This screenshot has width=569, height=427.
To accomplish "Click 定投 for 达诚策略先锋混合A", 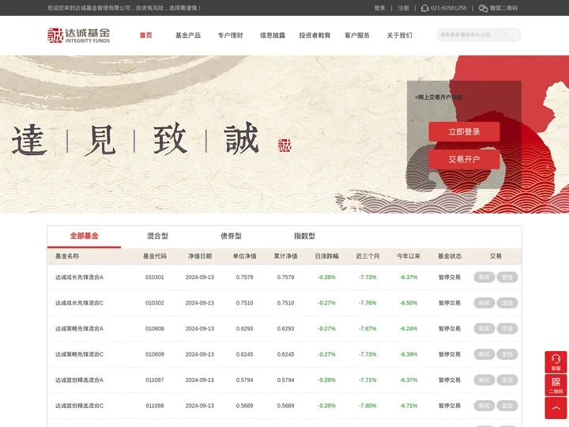I will coord(507,329).
